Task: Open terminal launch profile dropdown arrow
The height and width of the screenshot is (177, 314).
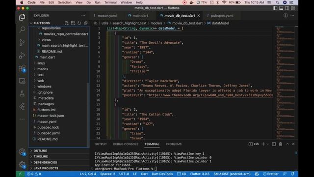Action: (x=267, y=144)
